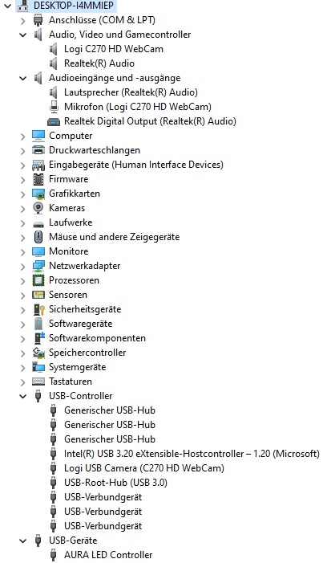Select the Softwarekomponenten label
This screenshot has height=563, width=323.
tap(97, 338)
